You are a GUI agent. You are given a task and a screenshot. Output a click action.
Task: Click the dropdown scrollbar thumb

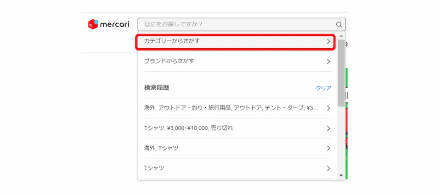341,73
